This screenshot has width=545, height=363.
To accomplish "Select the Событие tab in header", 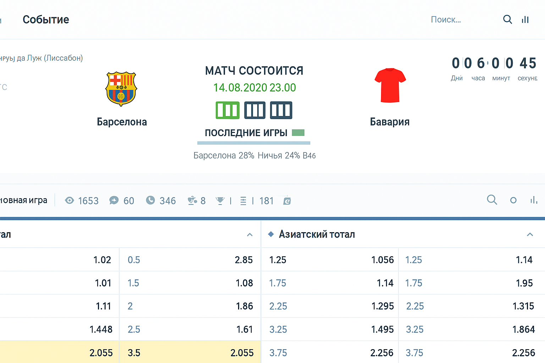I will (46, 20).
